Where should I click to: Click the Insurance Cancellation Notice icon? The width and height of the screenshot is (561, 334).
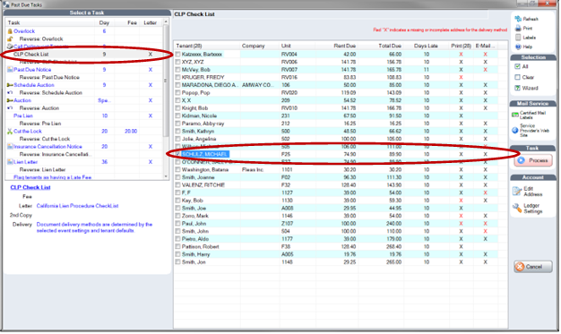10,147
